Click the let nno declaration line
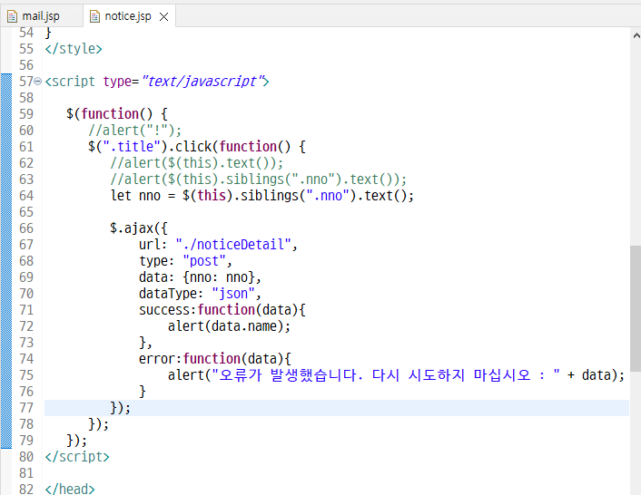The image size is (641, 495). [262, 196]
